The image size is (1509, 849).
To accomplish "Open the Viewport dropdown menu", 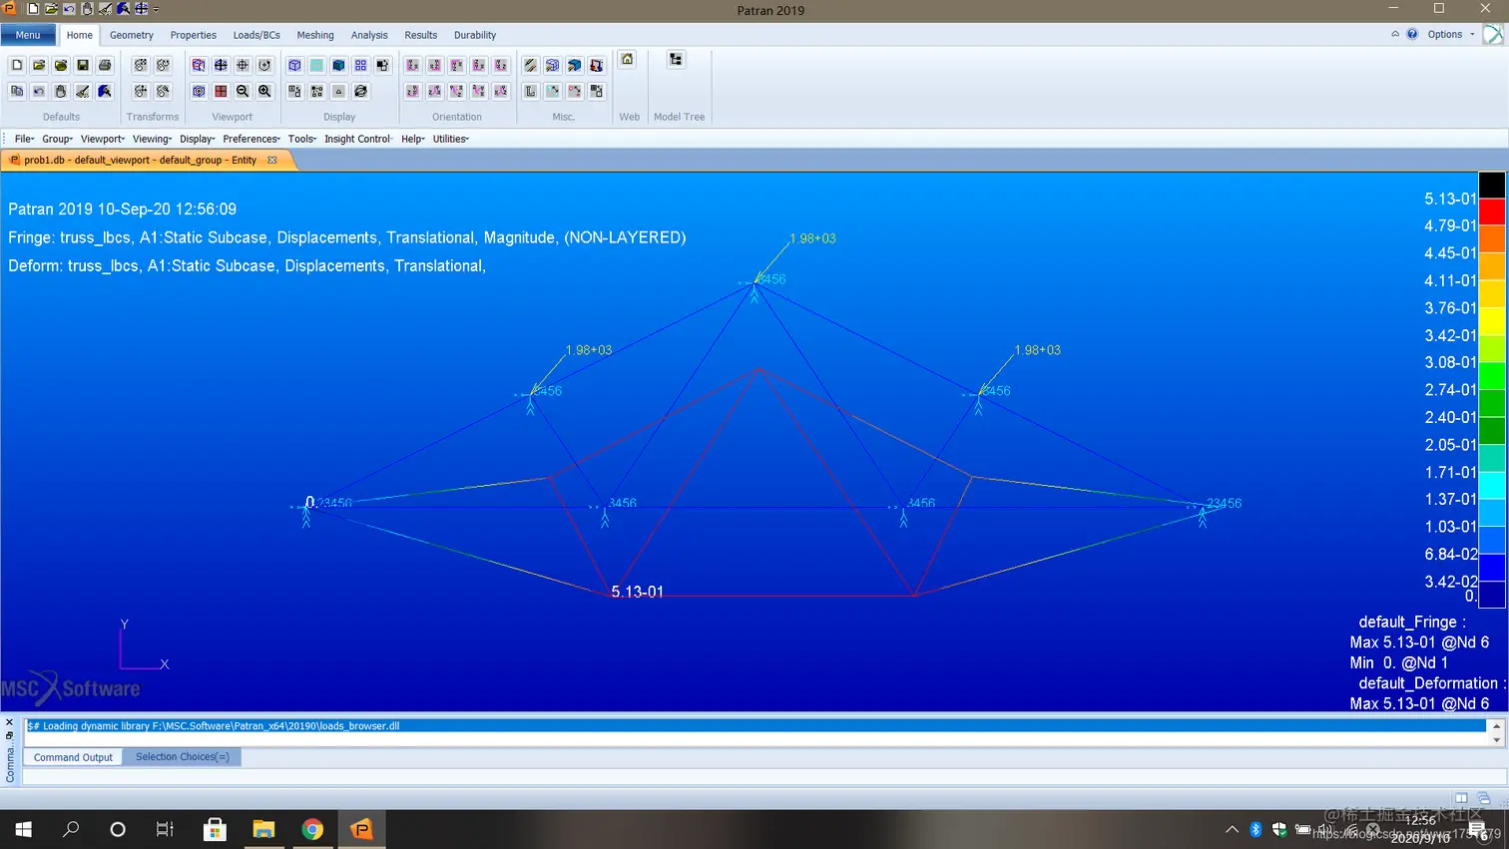I will click(102, 139).
